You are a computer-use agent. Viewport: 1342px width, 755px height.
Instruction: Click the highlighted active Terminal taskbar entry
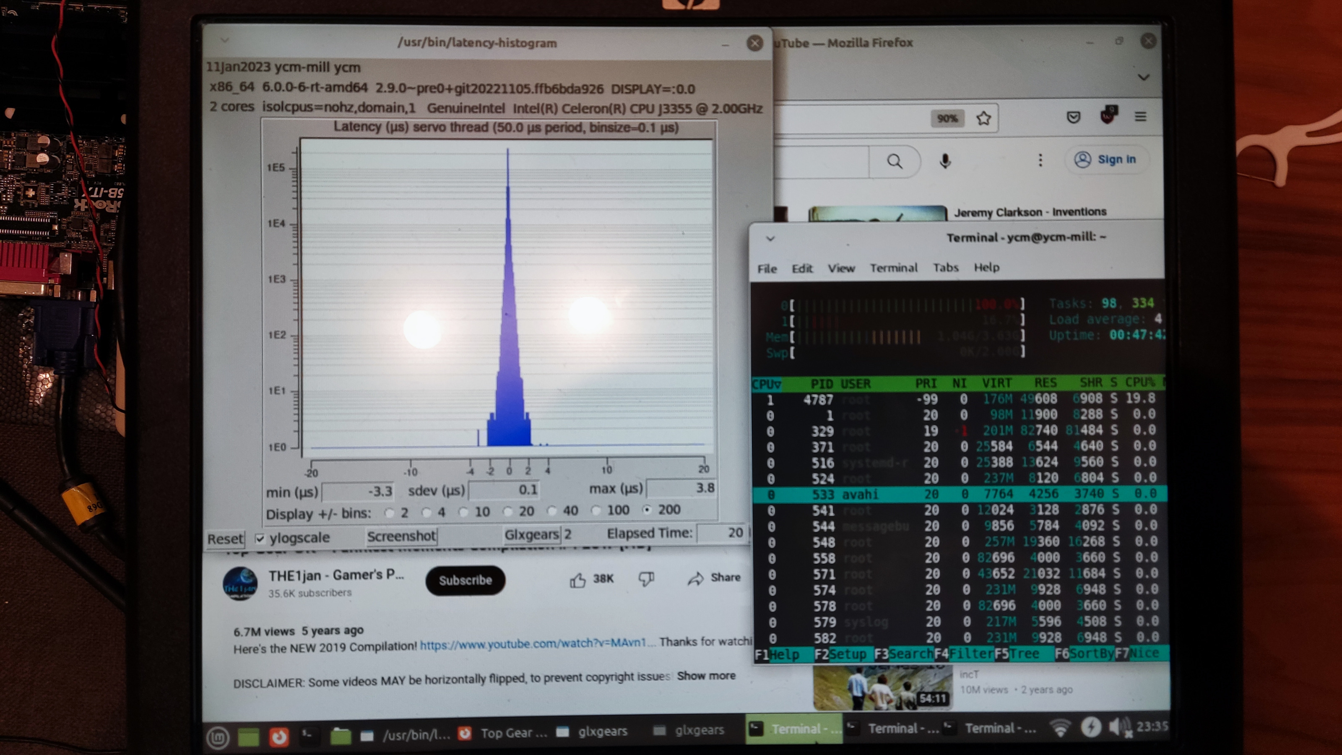point(794,729)
